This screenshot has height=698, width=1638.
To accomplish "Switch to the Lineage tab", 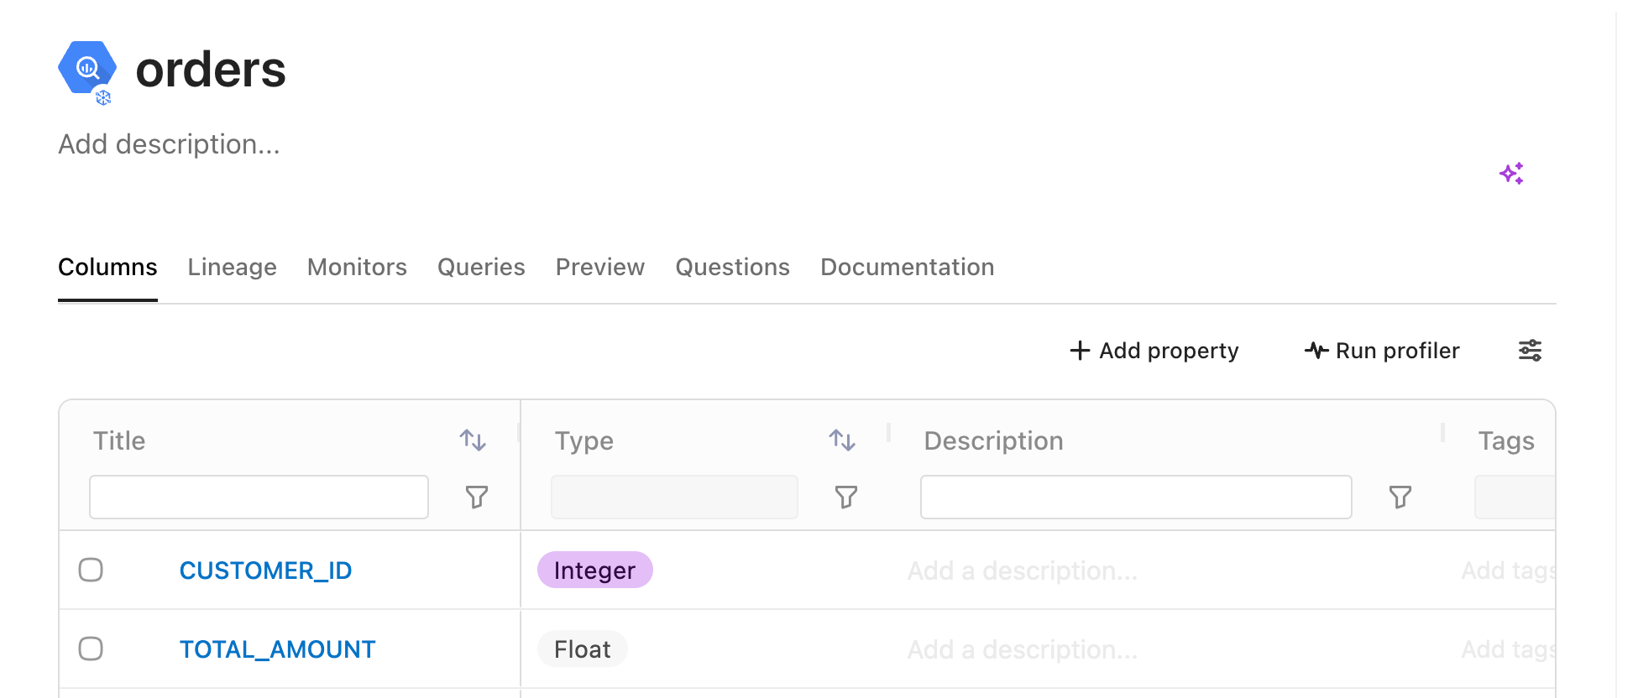I will (232, 267).
